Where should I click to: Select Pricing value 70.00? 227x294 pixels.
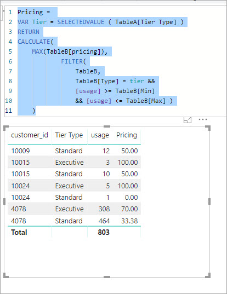(x=129, y=209)
